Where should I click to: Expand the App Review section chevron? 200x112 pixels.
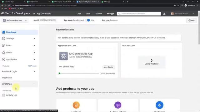click(x=34, y=59)
